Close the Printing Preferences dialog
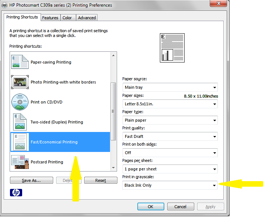The height and width of the screenshot is (217, 264). click(x=219, y=3)
